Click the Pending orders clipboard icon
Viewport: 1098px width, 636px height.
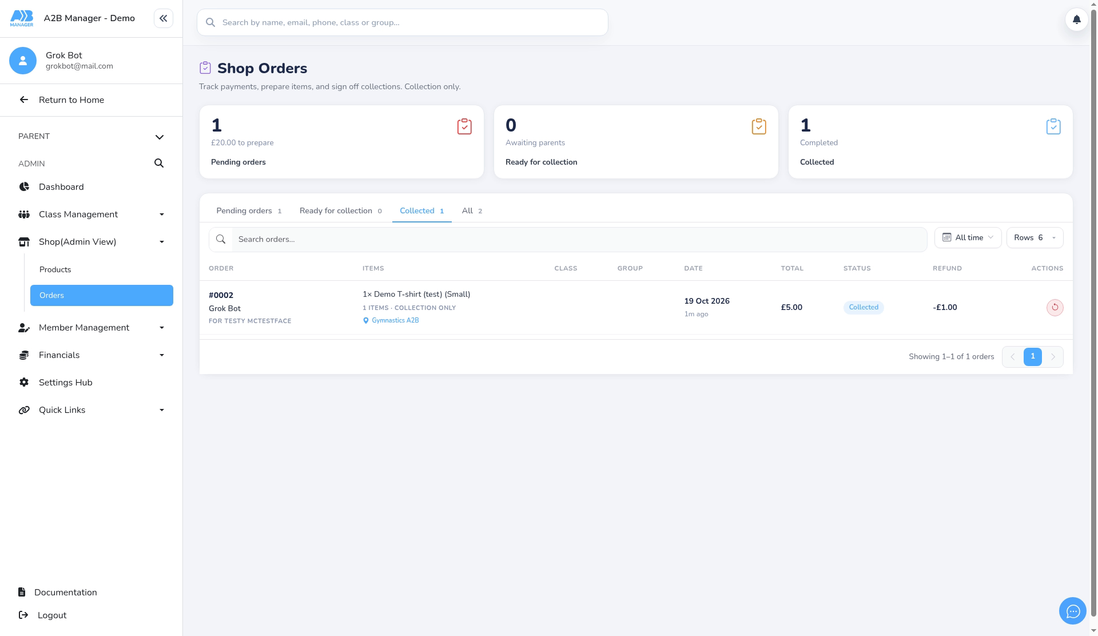tap(464, 126)
